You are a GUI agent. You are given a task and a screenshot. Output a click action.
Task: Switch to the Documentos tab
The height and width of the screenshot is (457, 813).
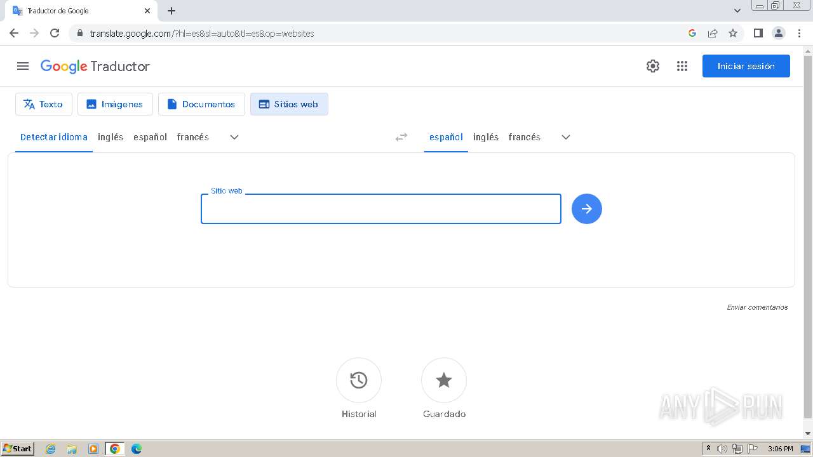(x=201, y=104)
